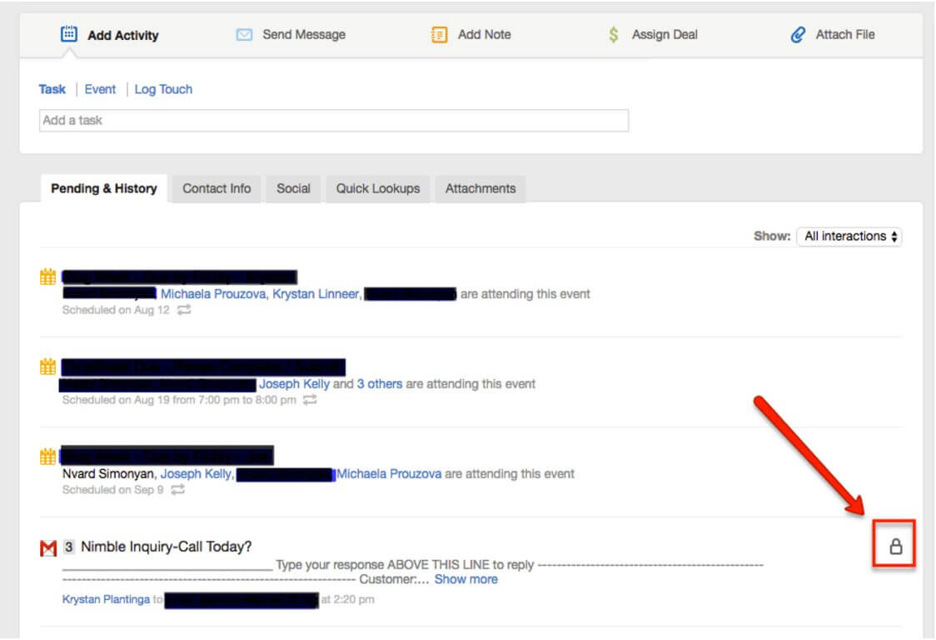Image resolution: width=936 pixels, height=640 pixels.
Task: Toggle the privacy lock on Nimble Inquiry email
Action: point(895,547)
